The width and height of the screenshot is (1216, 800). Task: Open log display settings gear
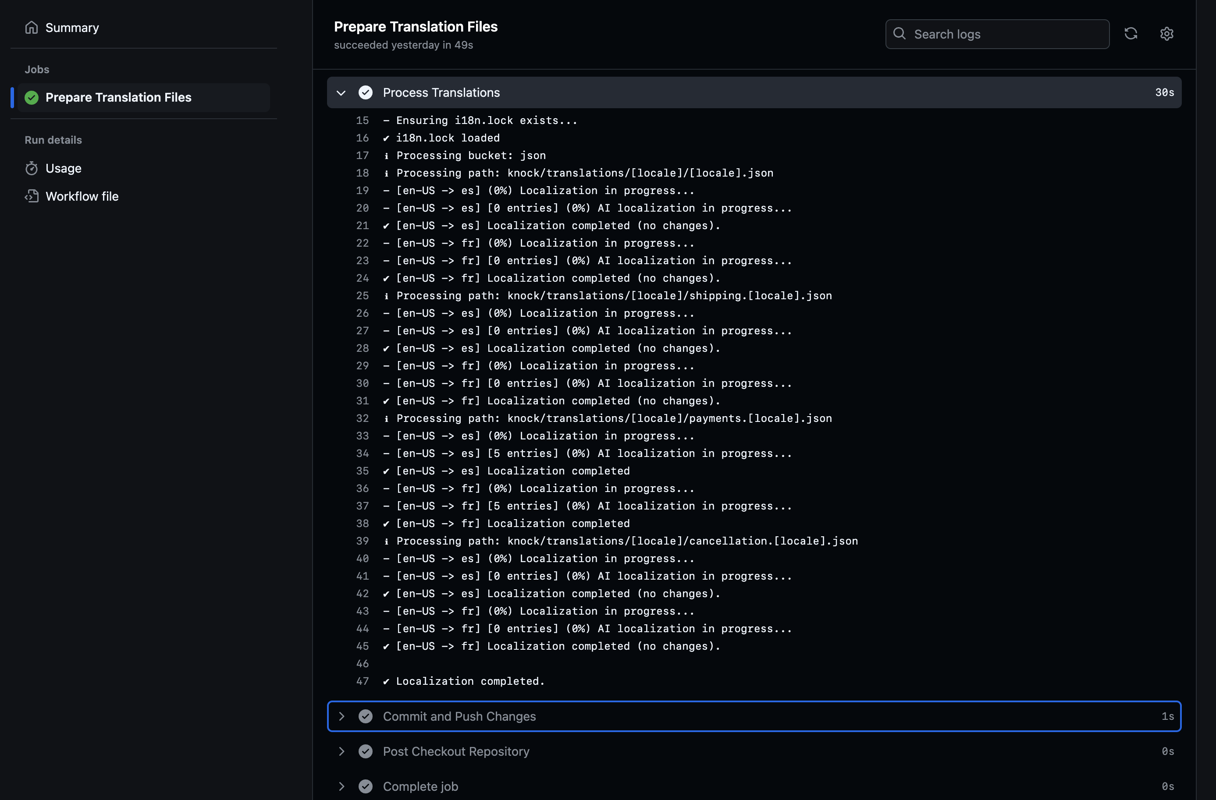click(1167, 34)
